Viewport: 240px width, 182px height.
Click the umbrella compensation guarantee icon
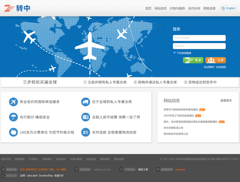coord(13,117)
